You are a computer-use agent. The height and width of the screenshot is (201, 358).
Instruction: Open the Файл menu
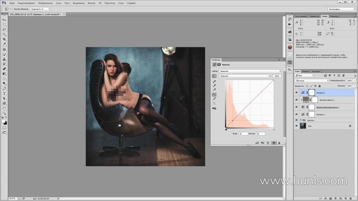click(x=12, y=3)
